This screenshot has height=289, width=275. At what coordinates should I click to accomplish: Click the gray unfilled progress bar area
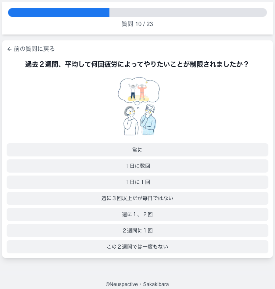pyautogui.click(x=188, y=12)
